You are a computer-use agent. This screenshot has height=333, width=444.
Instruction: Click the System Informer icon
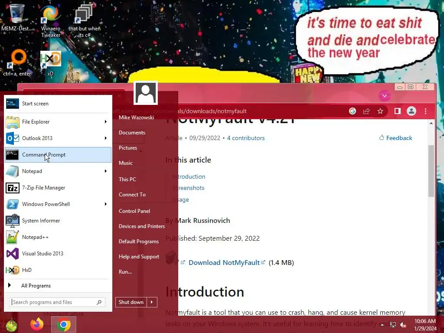coord(13,221)
